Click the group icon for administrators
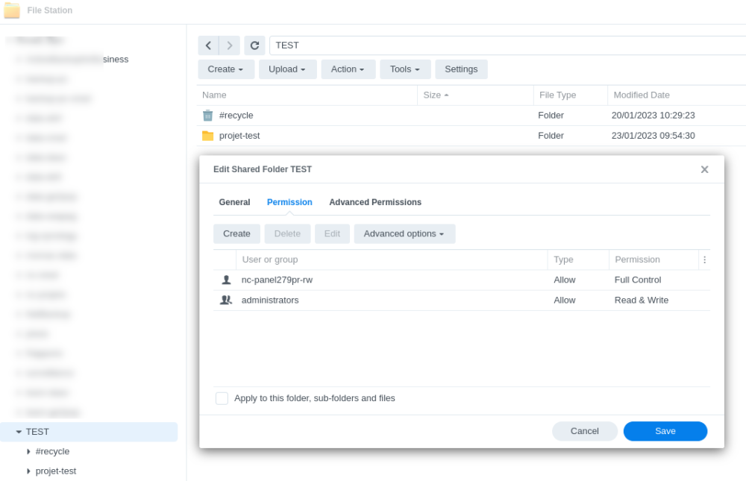This screenshot has width=746, height=481. pos(226,301)
